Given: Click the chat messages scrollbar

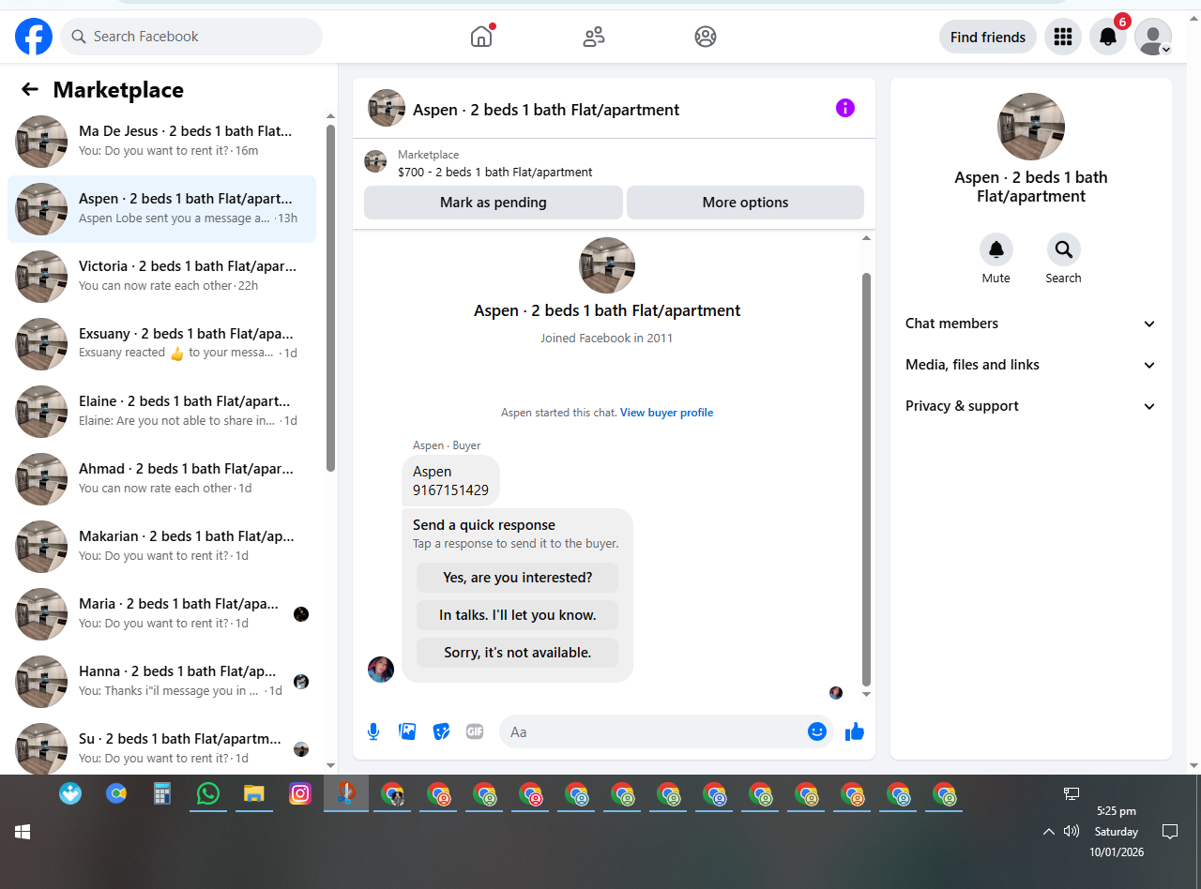Looking at the screenshot, I should click(x=866, y=478).
